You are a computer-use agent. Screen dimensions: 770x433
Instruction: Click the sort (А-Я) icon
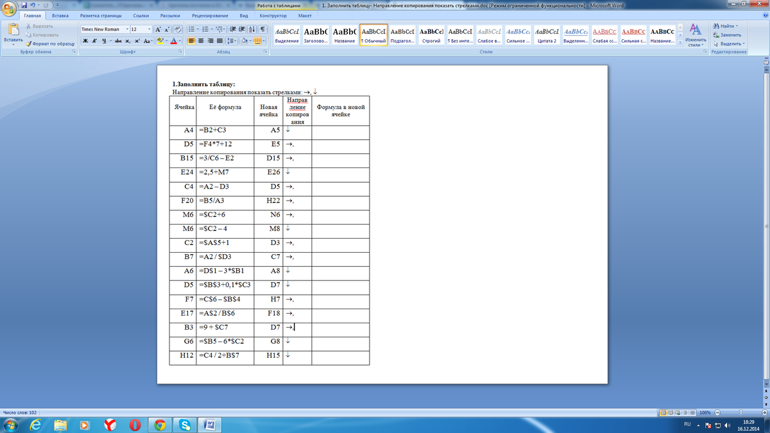pos(252,30)
